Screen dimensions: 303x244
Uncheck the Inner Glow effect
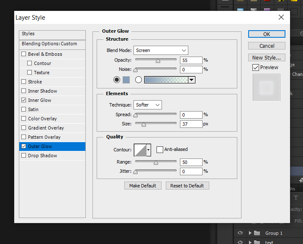[24, 100]
